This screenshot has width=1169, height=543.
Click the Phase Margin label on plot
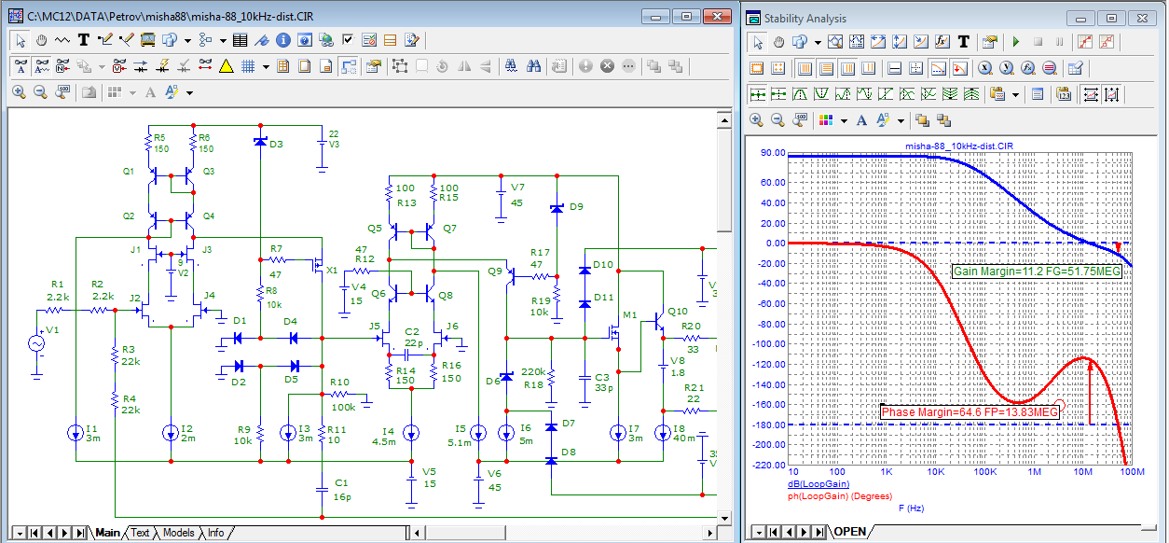click(x=970, y=411)
